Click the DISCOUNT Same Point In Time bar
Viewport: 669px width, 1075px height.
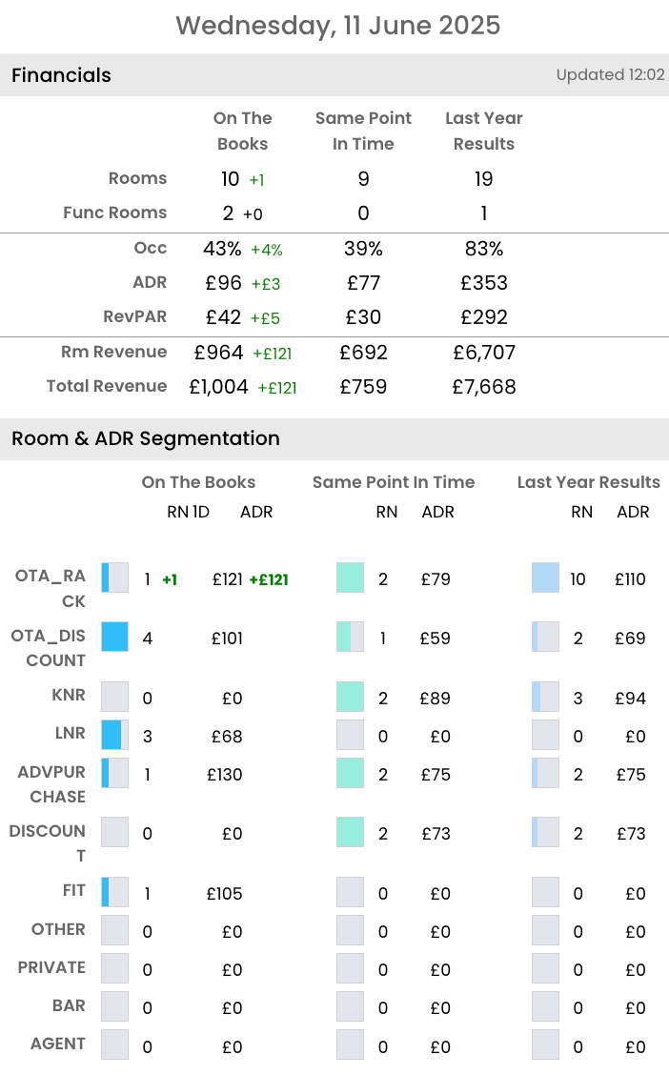point(350,832)
